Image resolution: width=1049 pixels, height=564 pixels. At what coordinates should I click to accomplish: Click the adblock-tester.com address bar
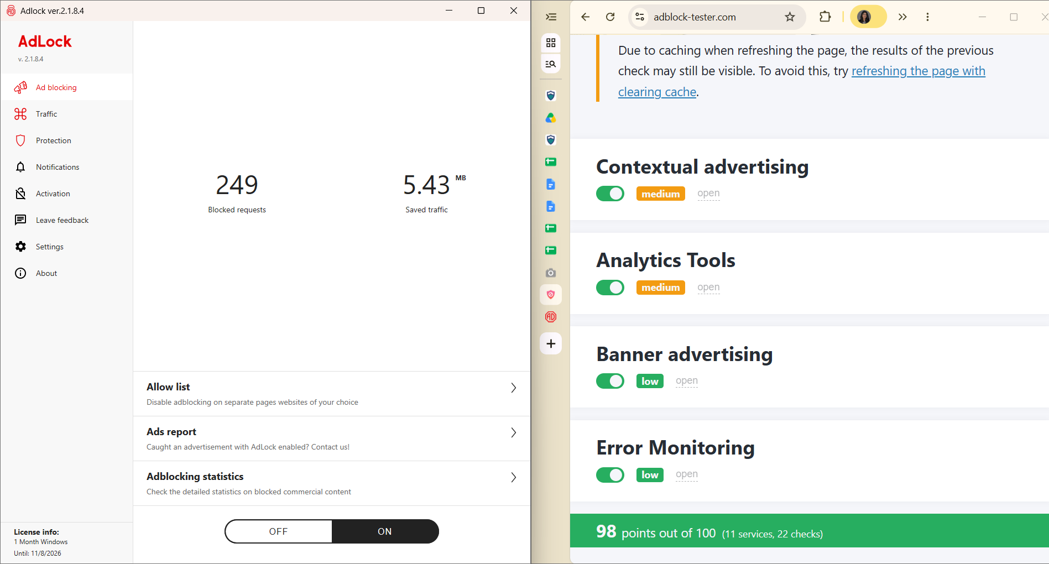[716, 17]
